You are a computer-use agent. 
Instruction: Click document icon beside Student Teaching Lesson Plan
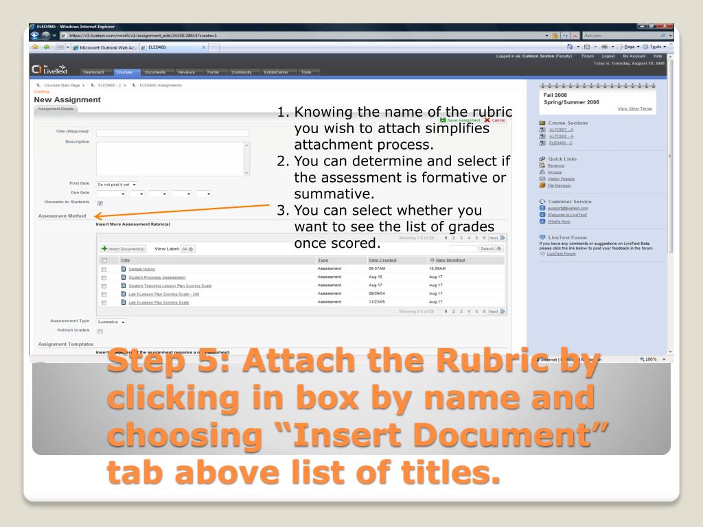click(x=124, y=285)
